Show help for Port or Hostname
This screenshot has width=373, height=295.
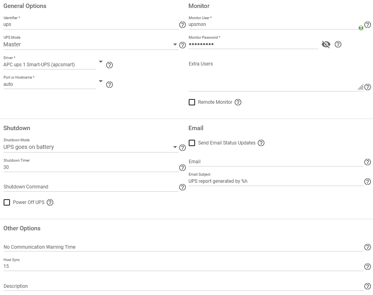pyautogui.click(x=109, y=85)
